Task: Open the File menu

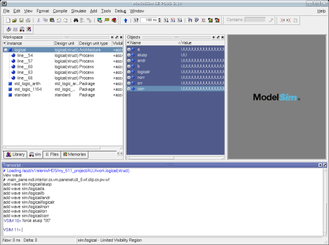Action: click(x=6, y=11)
